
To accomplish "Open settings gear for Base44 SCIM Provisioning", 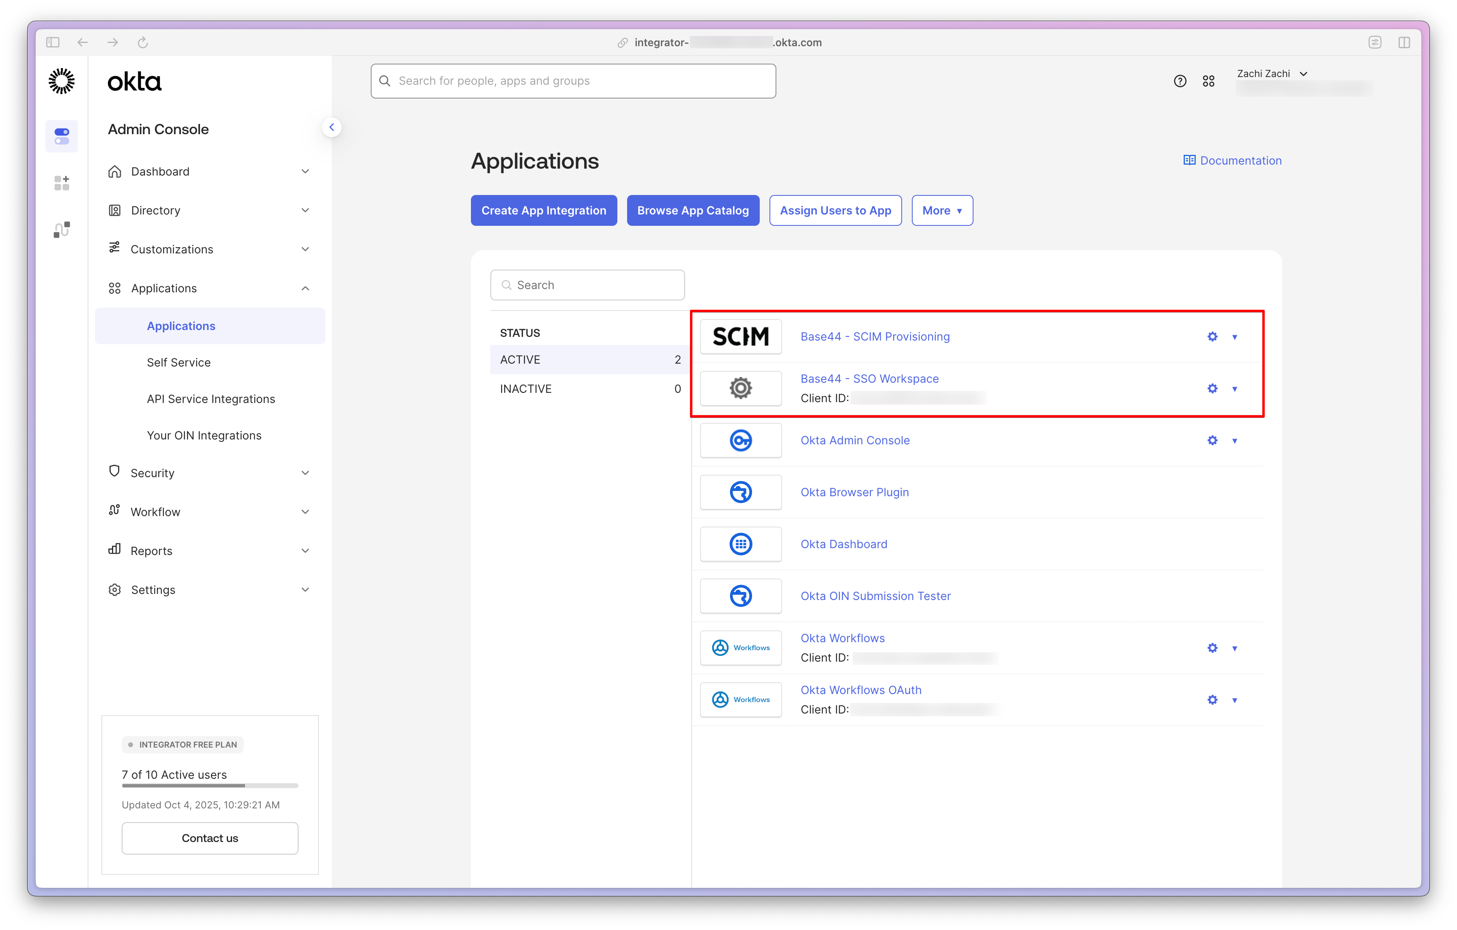I will tap(1212, 337).
